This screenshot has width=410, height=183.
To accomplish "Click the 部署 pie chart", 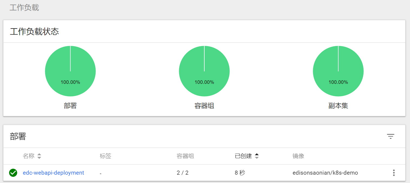I will tap(70, 71).
